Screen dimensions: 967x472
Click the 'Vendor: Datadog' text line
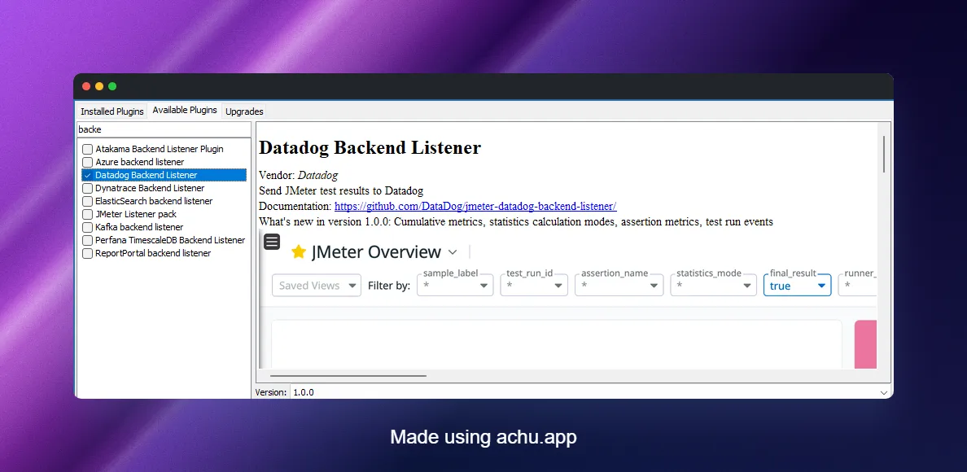point(299,175)
